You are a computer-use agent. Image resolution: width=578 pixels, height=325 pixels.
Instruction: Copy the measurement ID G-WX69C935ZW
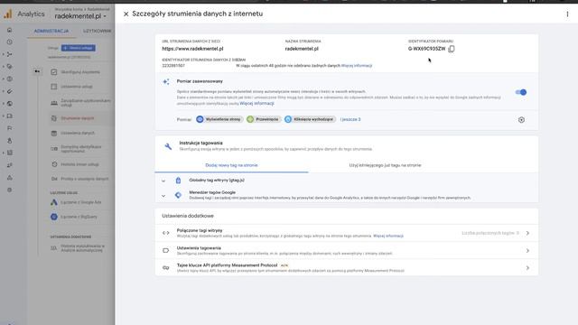click(x=452, y=49)
